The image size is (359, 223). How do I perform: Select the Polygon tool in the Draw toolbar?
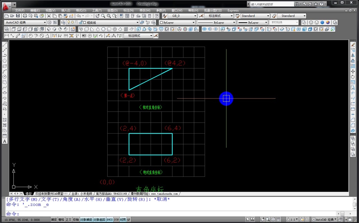[4, 61]
